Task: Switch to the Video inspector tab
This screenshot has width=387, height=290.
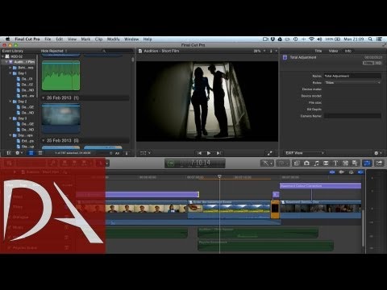Action: click(x=333, y=51)
